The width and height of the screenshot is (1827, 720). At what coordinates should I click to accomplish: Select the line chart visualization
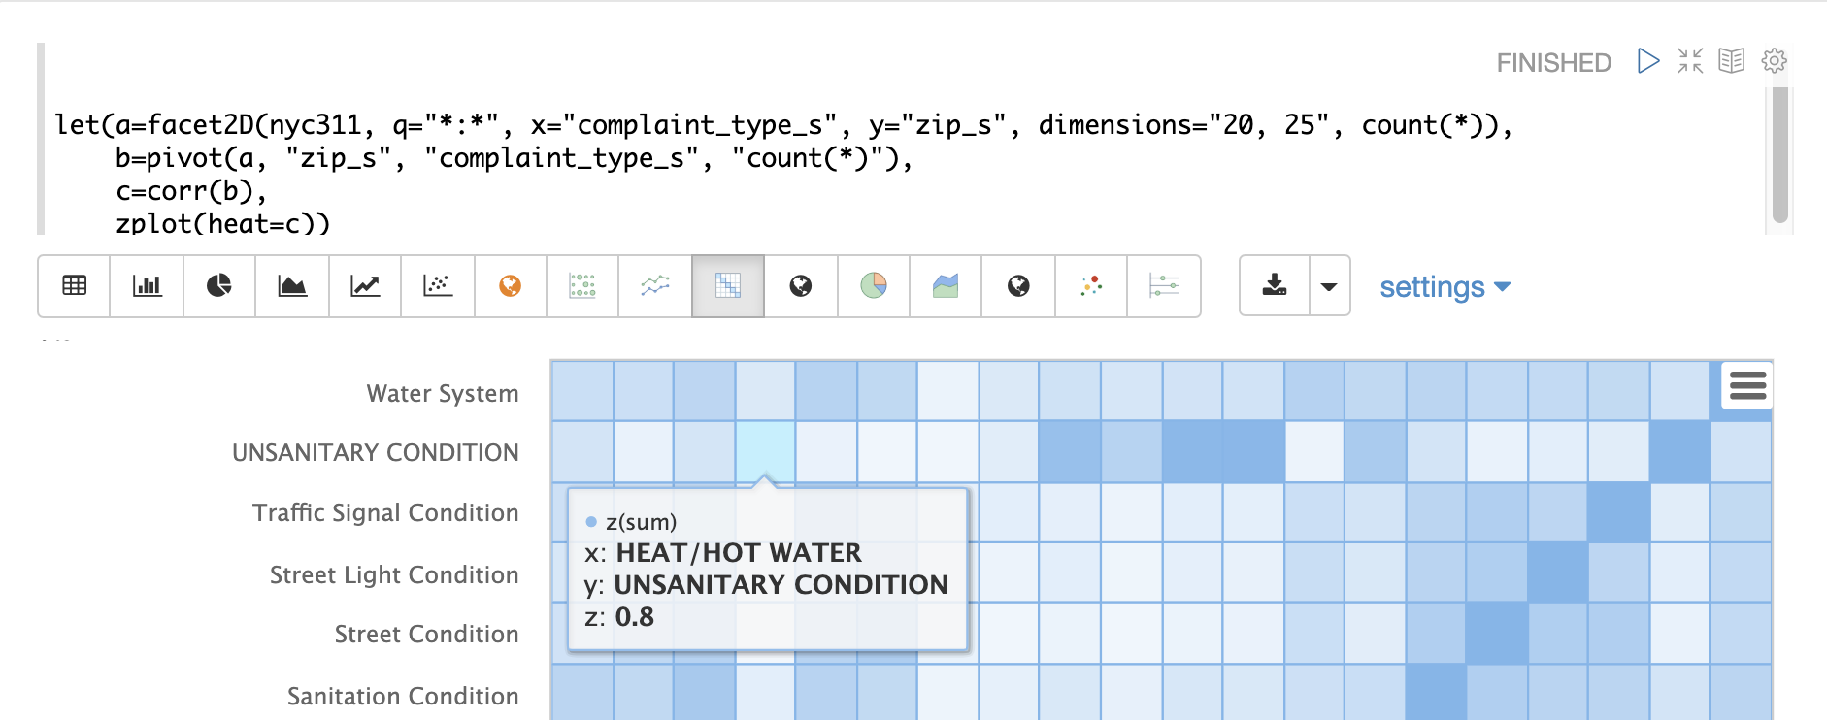pos(365,286)
